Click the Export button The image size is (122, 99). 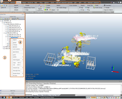click(x=16, y=5)
